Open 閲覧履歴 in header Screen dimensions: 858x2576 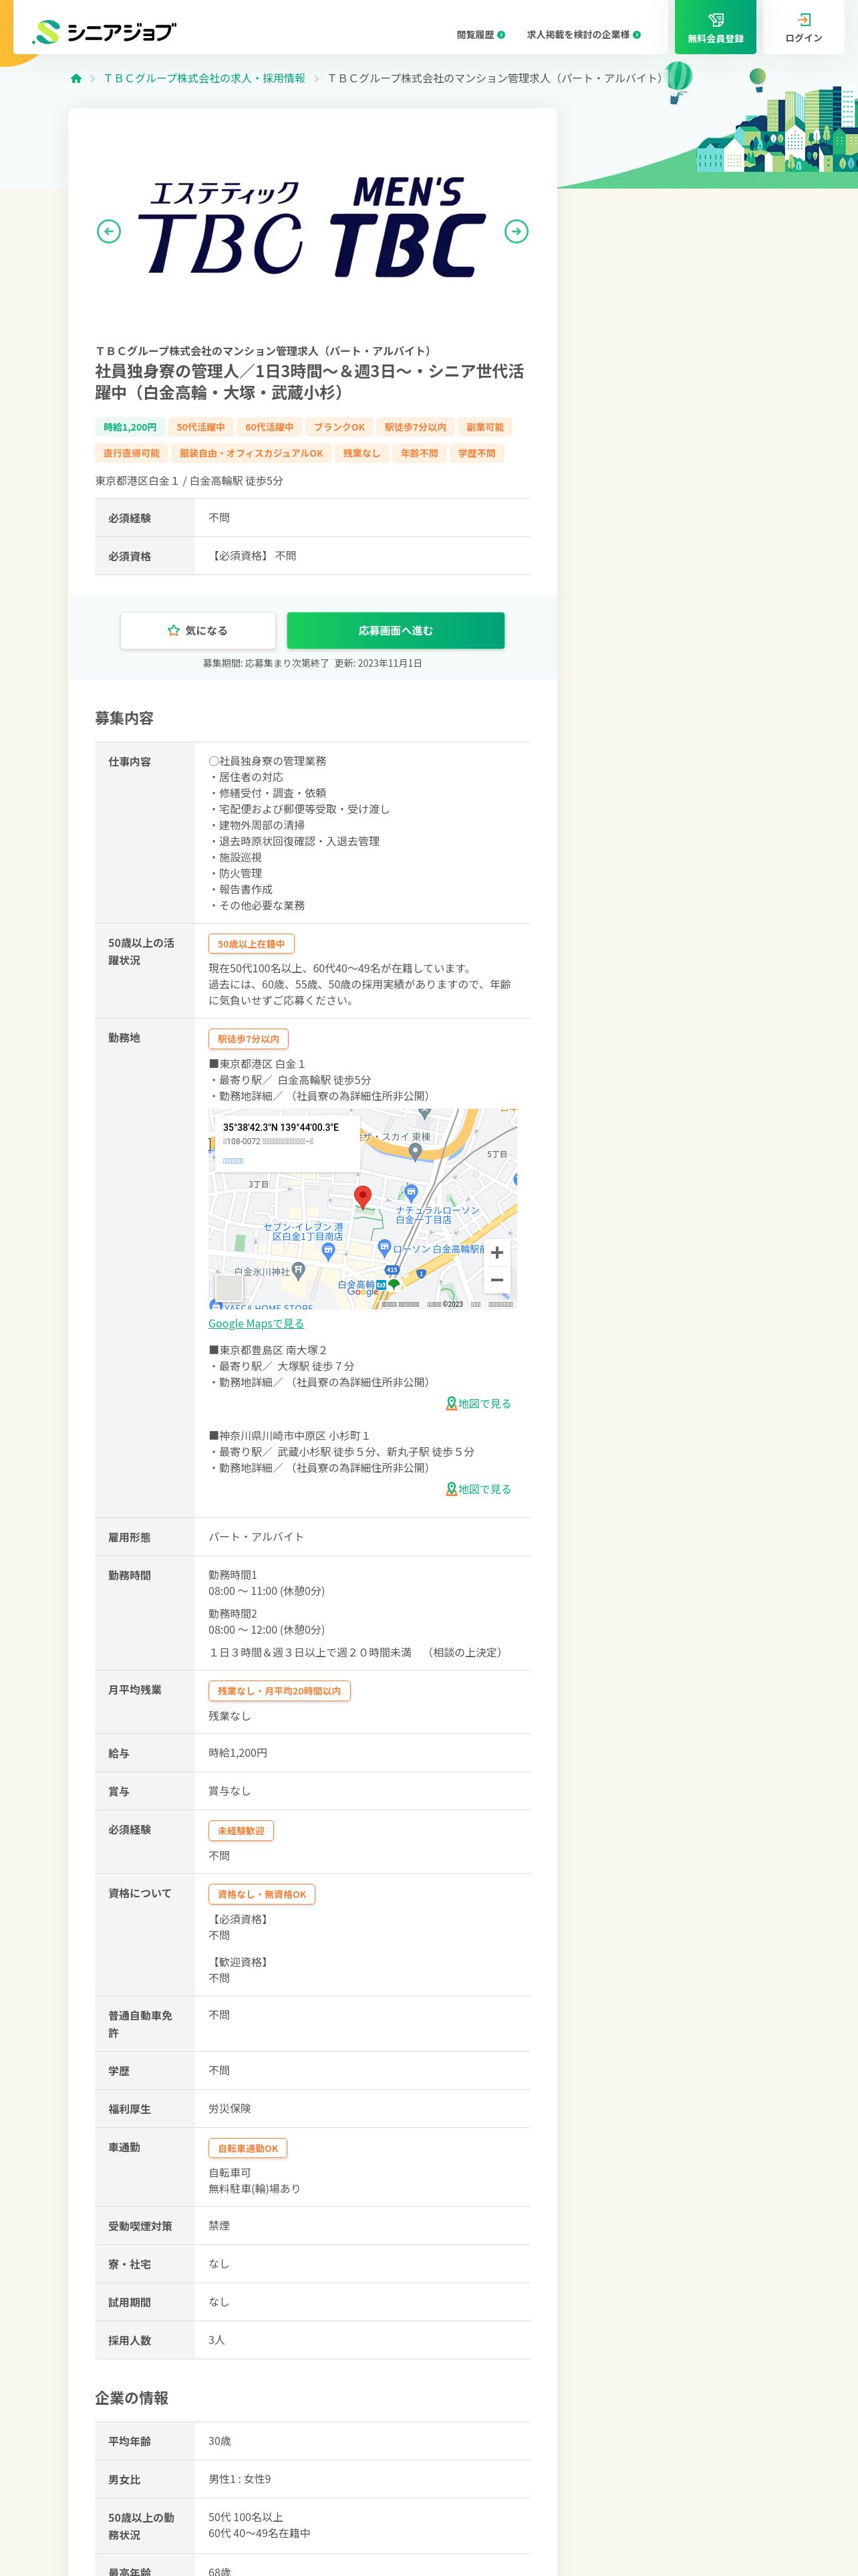[480, 35]
